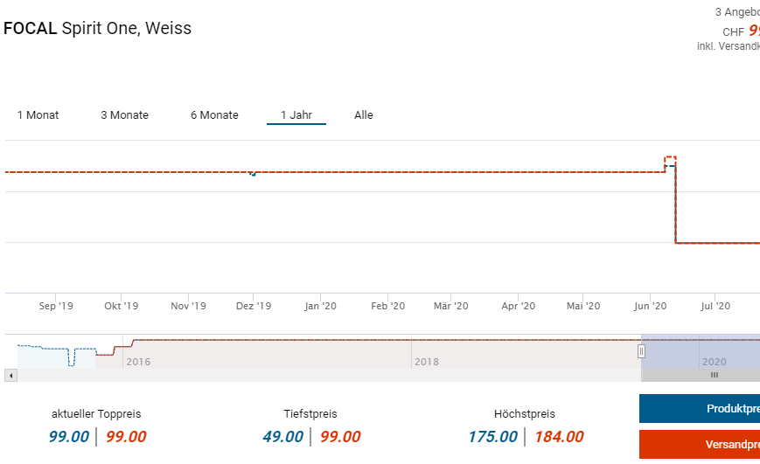
Task: Click the 3 Angebote offers text
Action: coord(736,12)
